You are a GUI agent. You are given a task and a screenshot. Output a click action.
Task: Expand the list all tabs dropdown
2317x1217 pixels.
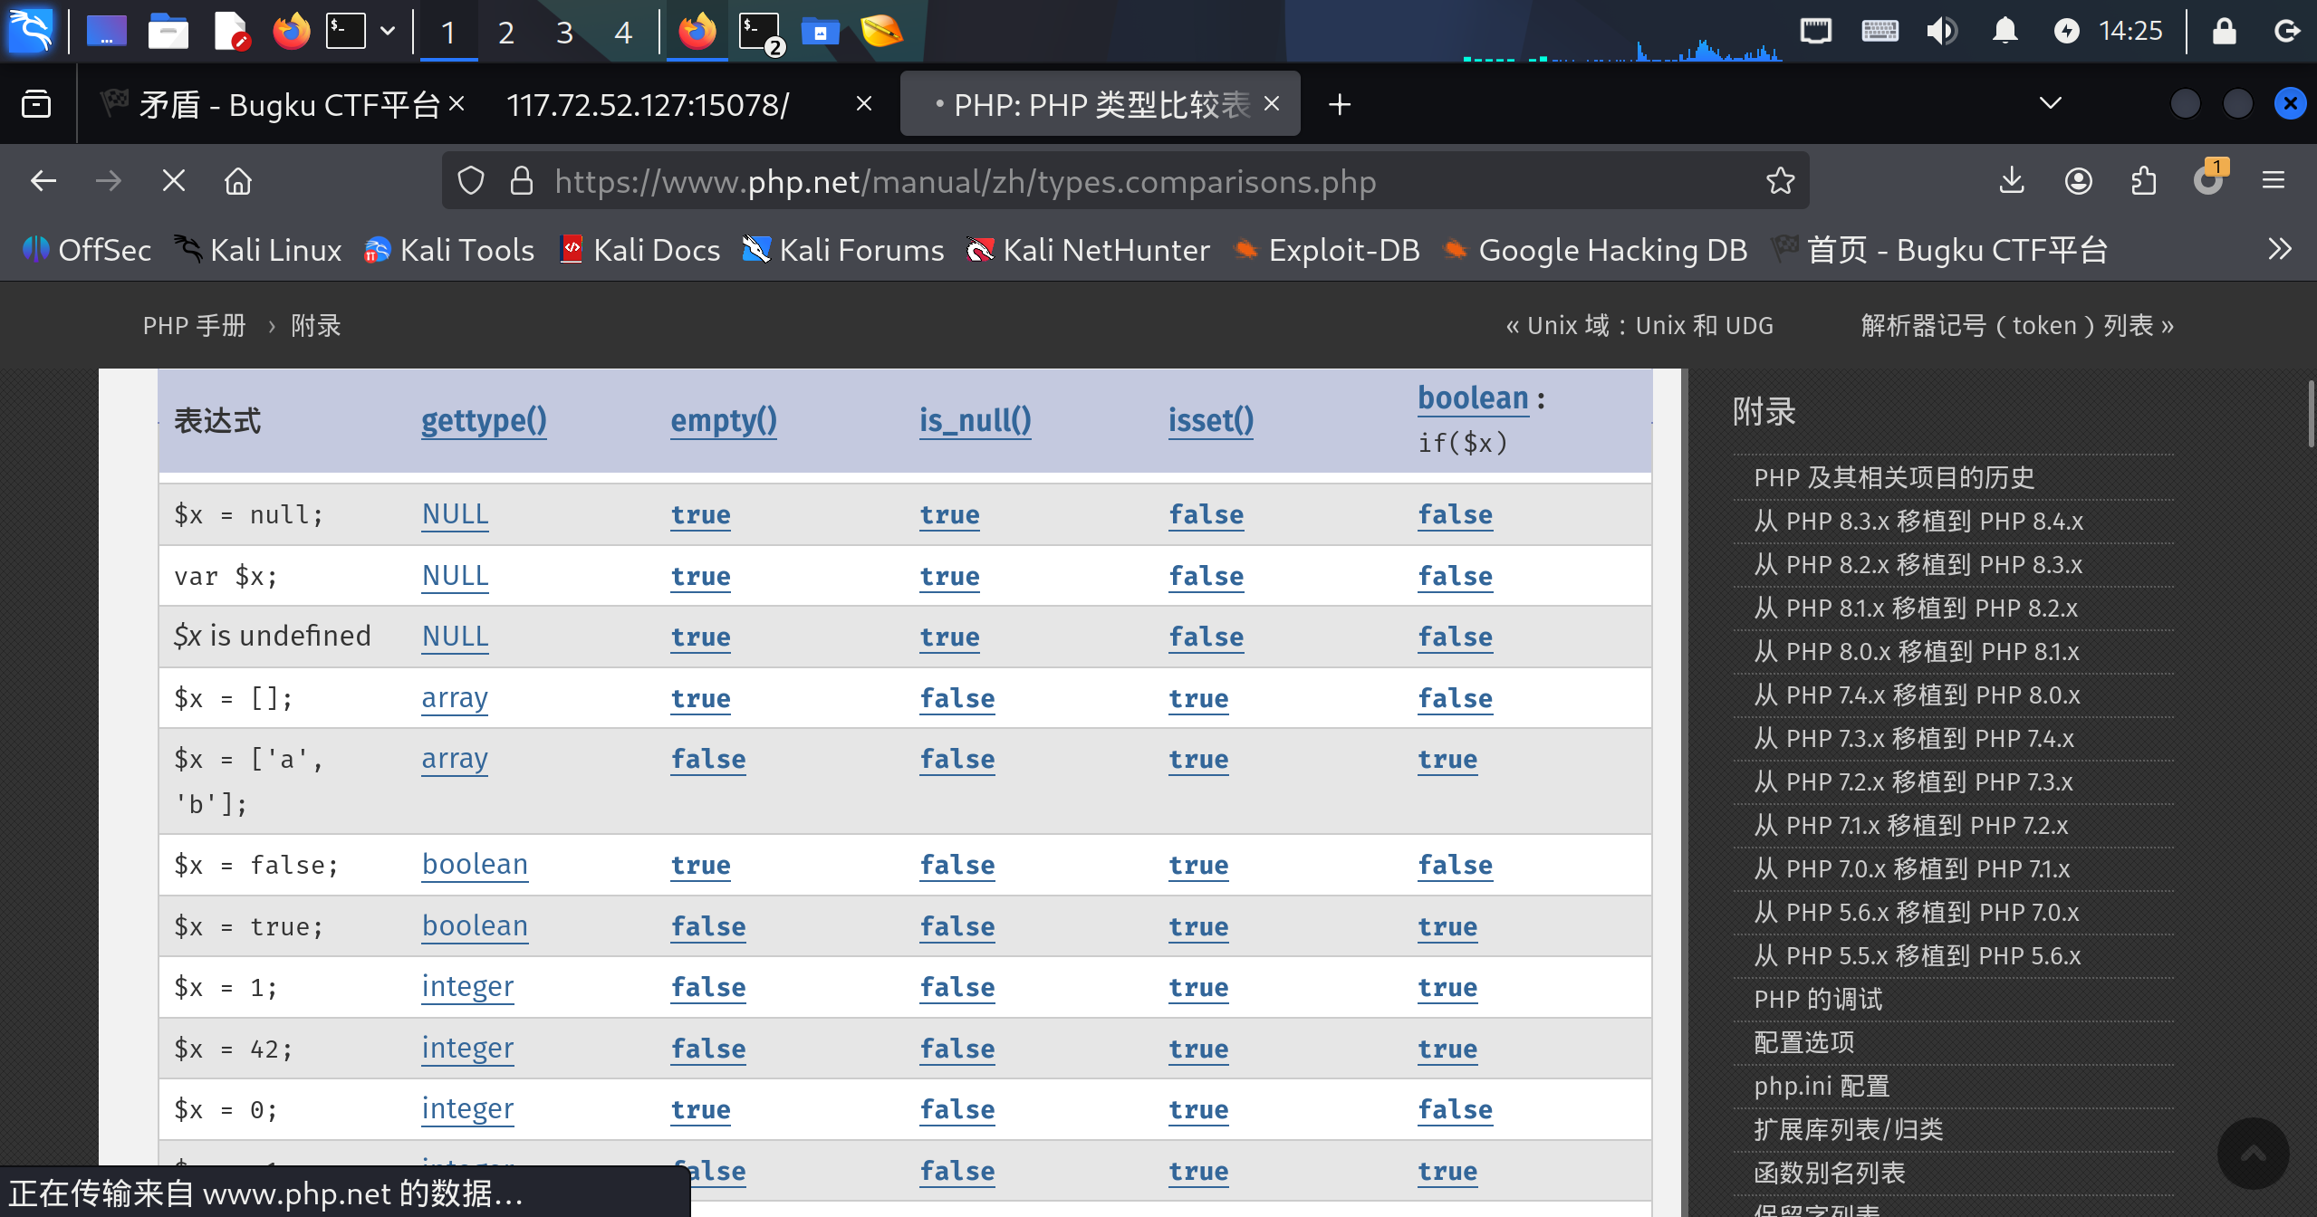click(2050, 103)
